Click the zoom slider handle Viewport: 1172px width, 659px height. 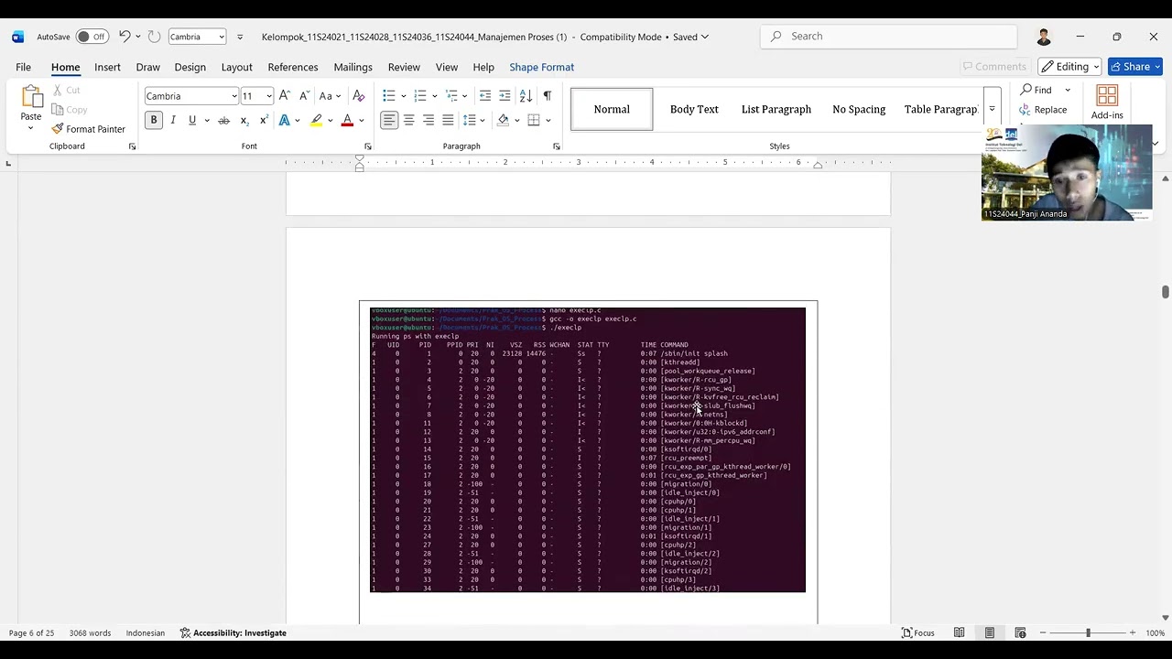[x=1088, y=632]
